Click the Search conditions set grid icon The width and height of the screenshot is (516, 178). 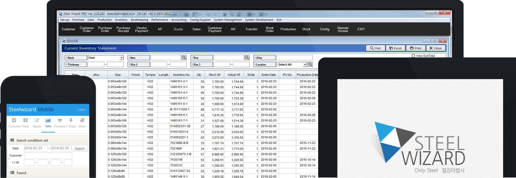(12, 140)
